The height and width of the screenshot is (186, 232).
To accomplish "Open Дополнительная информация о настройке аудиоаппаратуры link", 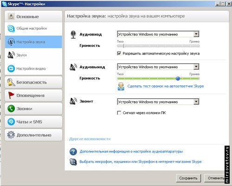I will click(131, 152).
